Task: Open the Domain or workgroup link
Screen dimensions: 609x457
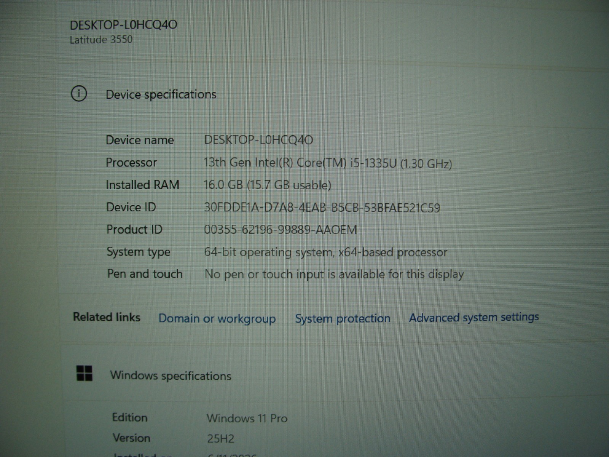Action: [217, 318]
